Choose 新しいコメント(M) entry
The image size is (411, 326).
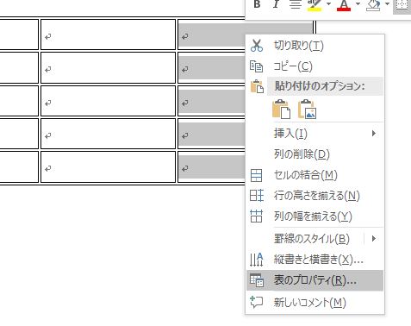tap(314, 303)
